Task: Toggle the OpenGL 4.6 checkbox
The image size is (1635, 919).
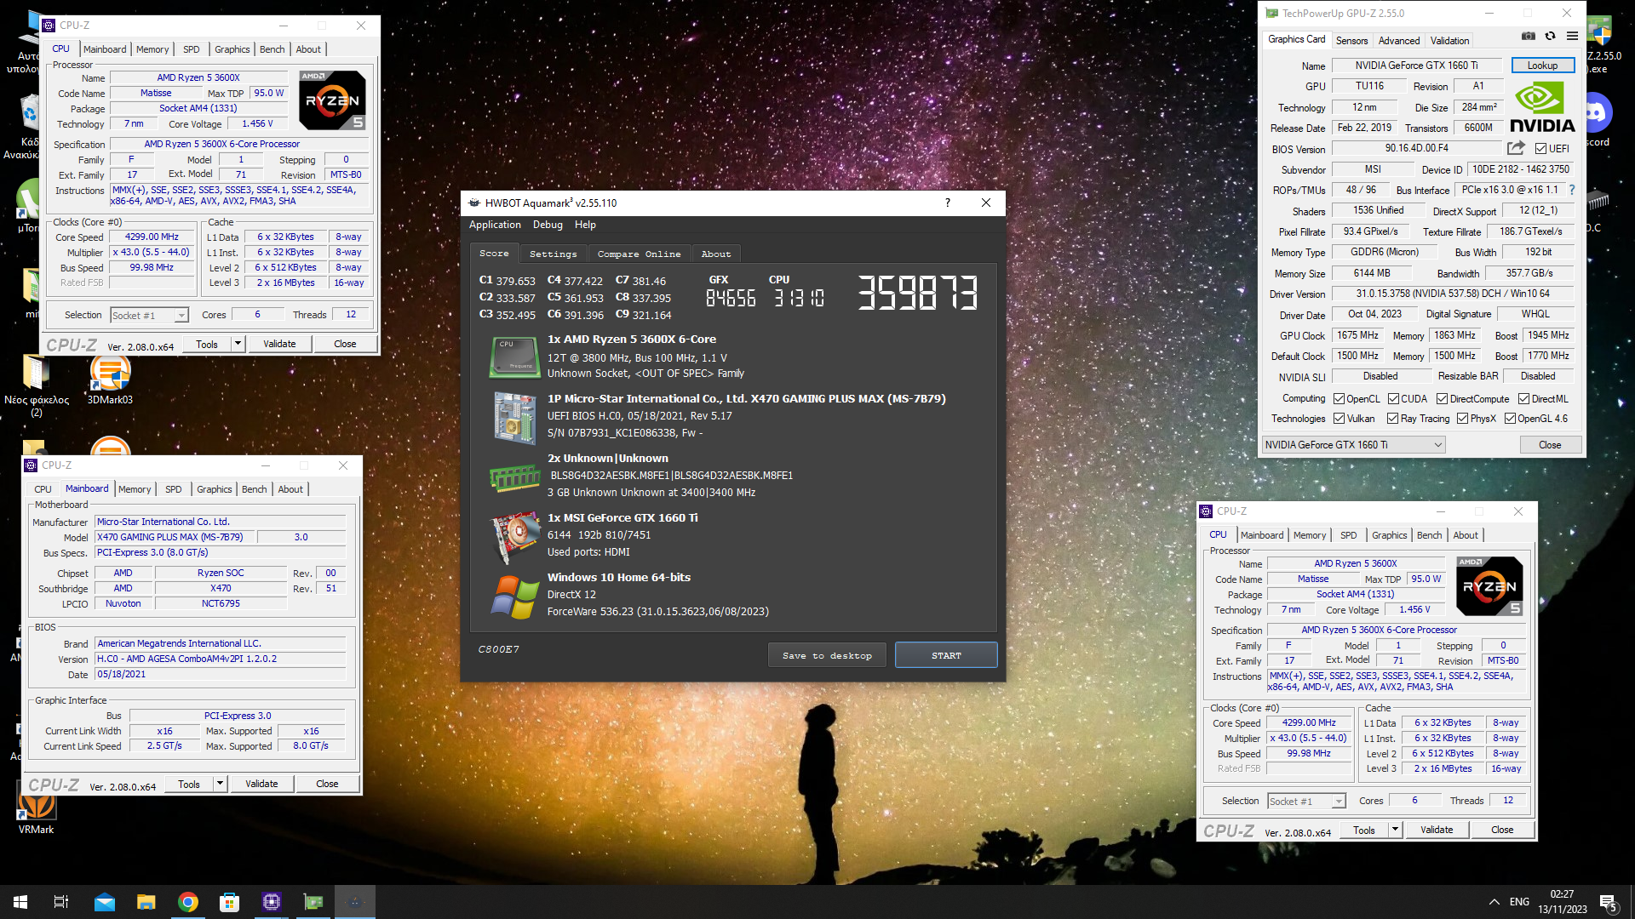Action: coord(1510,419)
